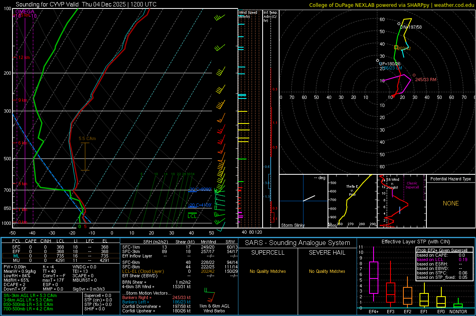Click the LowRH = 84% value
The image size is (476, 316).
[x=17, y=276]
